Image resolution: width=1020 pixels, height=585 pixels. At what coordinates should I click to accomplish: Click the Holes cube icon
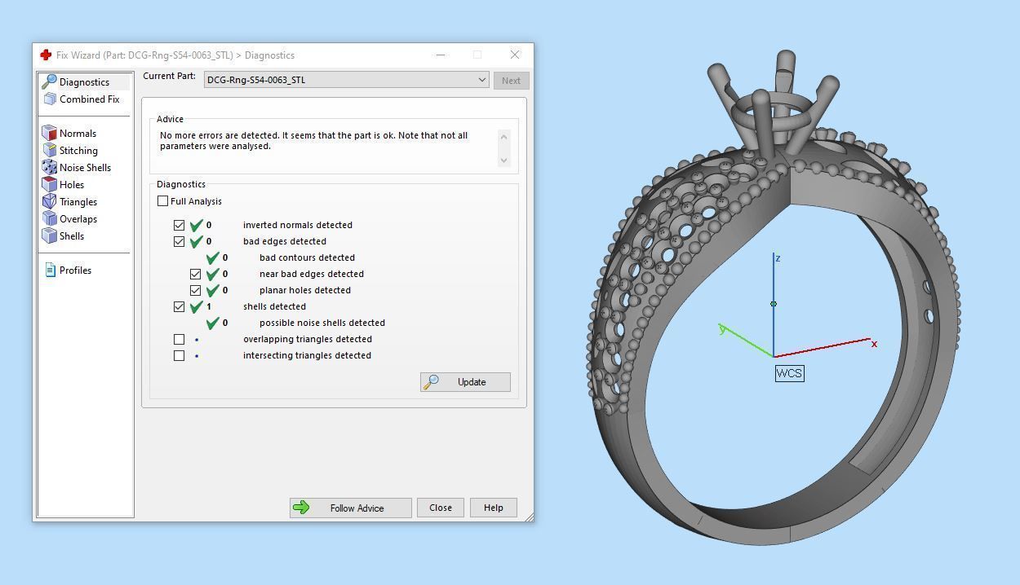pyautogui.click(x=49, y=184)
